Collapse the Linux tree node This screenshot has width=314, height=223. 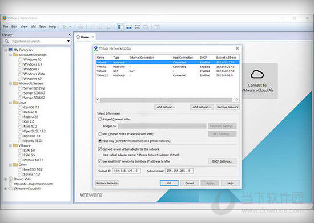coord(10,103)
